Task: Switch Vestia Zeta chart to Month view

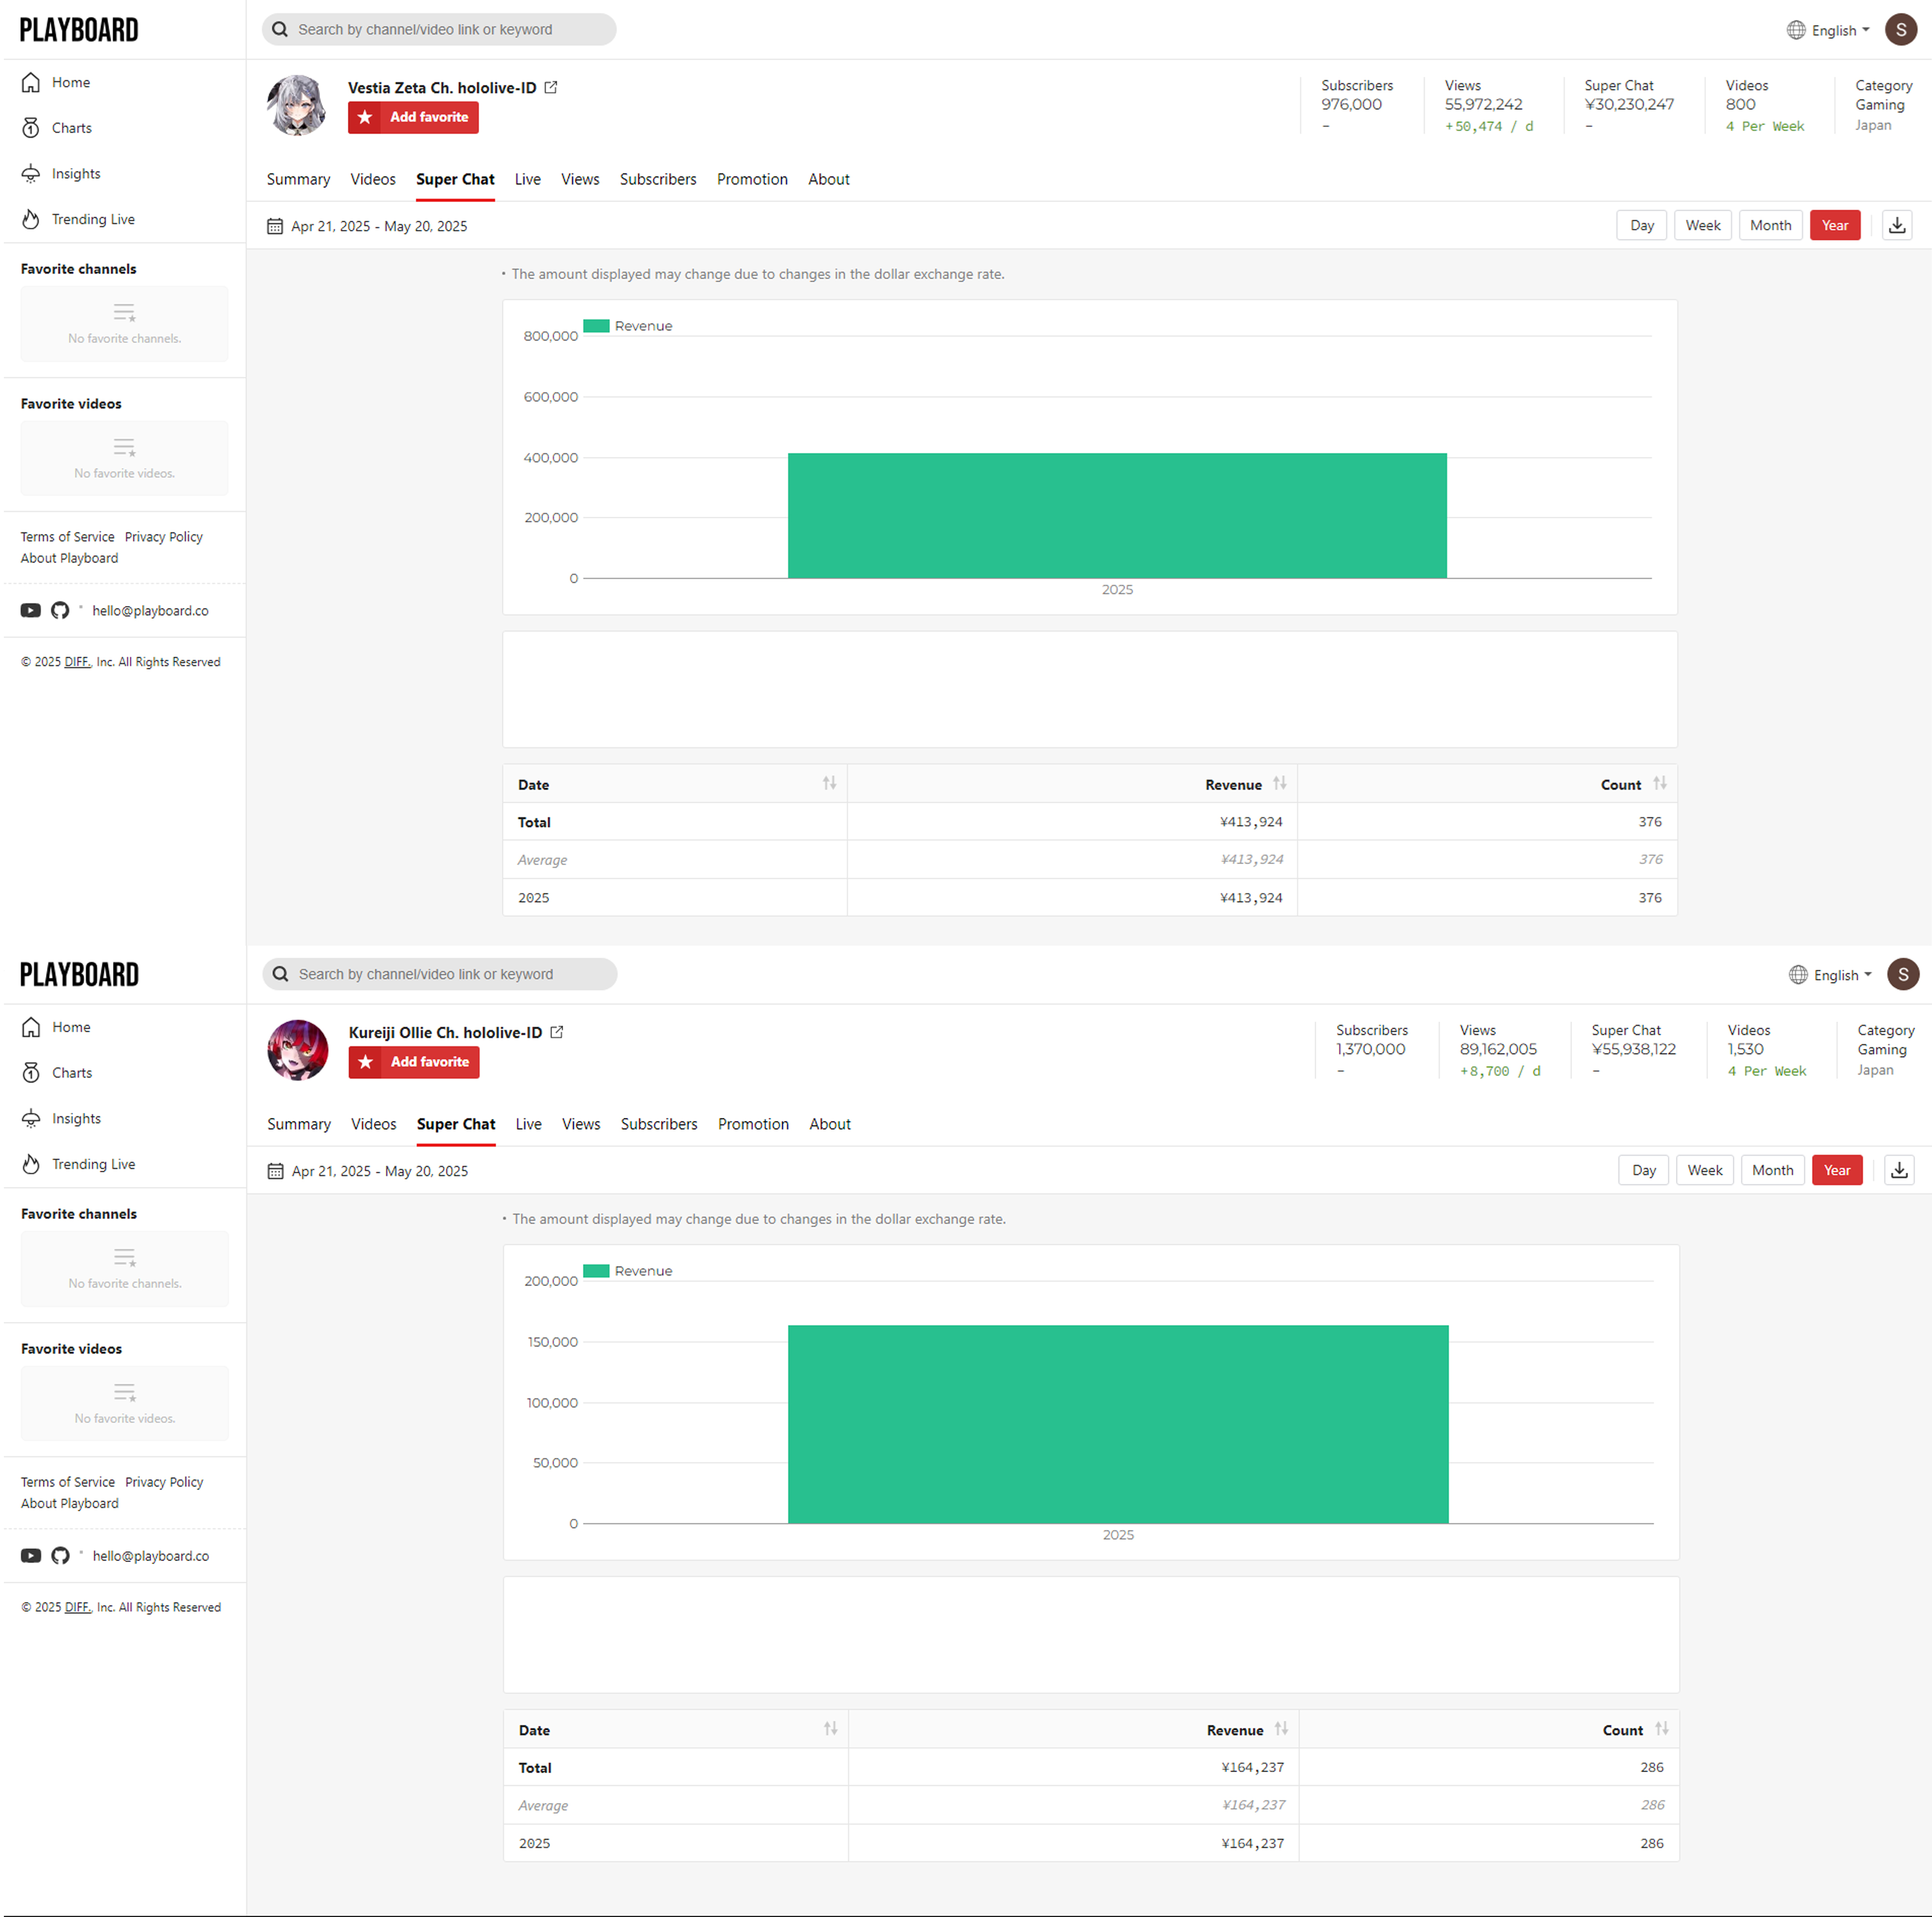Action: point(1770,225)
